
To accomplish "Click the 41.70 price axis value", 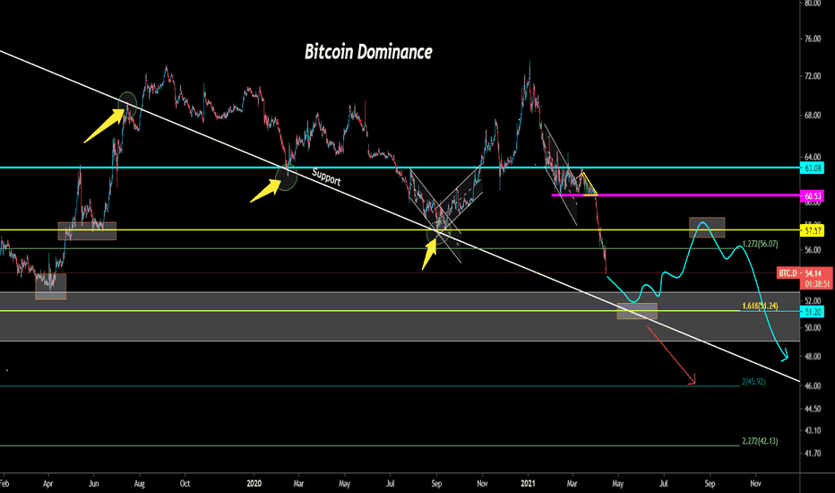I will 813,454.
